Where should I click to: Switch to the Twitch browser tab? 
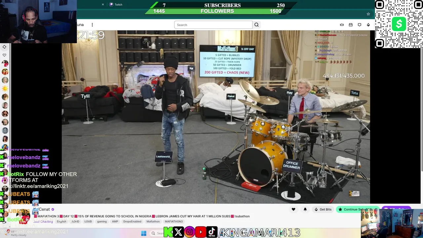(116, 5)
